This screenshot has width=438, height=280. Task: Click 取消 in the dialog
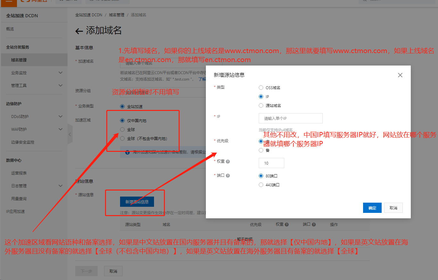pyautogui.click(x=393, y=208)
